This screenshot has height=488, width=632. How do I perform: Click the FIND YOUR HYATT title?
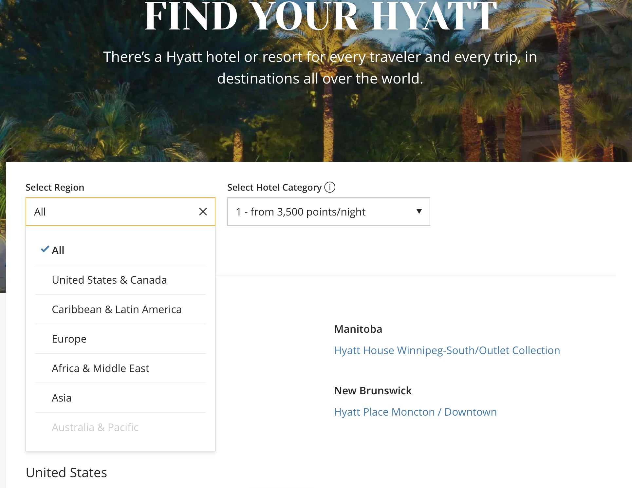(321, 16)
